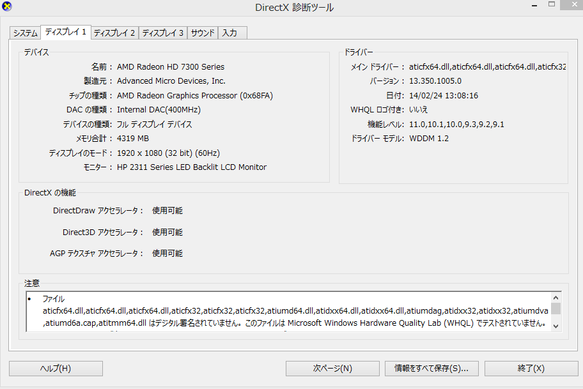Viewport: 583px width, 389px height.
Task: Minimize the DirectX 診断ツール window
Action: click(x=534, y=6)
